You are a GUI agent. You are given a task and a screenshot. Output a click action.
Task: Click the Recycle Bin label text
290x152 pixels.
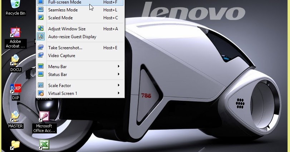point(15,13)
